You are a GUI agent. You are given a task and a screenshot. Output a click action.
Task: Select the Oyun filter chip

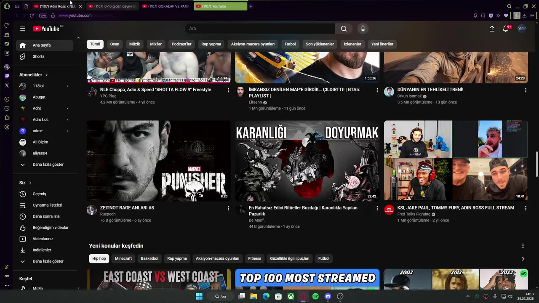[115, 44]
